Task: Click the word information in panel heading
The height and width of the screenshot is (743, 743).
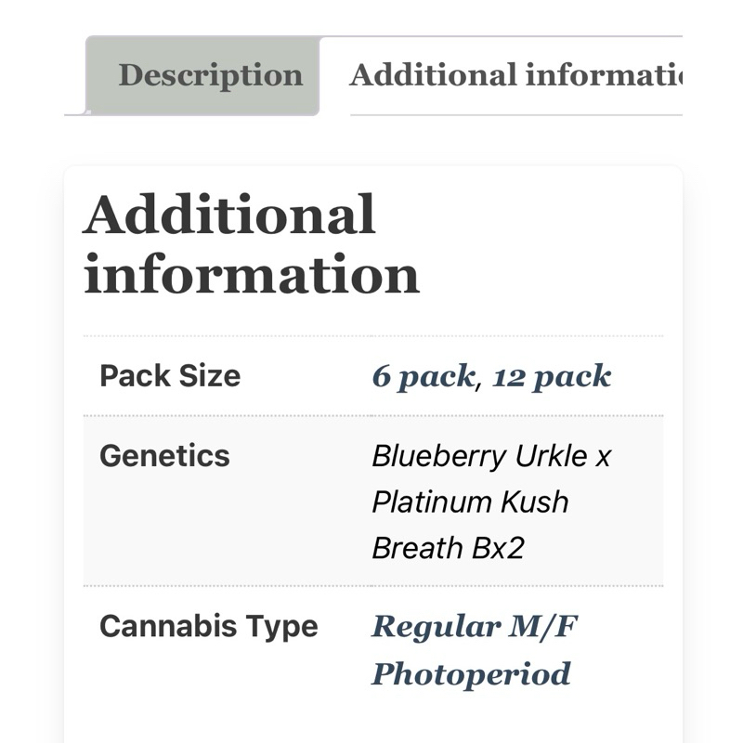Action: click(251, 274)
